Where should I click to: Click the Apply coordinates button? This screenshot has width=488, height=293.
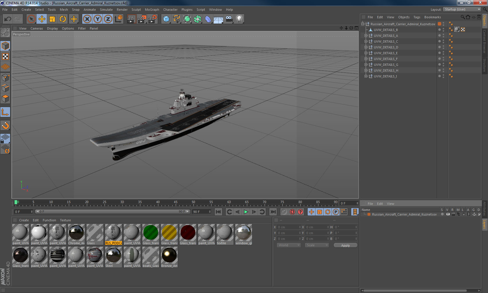click(345, 245)
